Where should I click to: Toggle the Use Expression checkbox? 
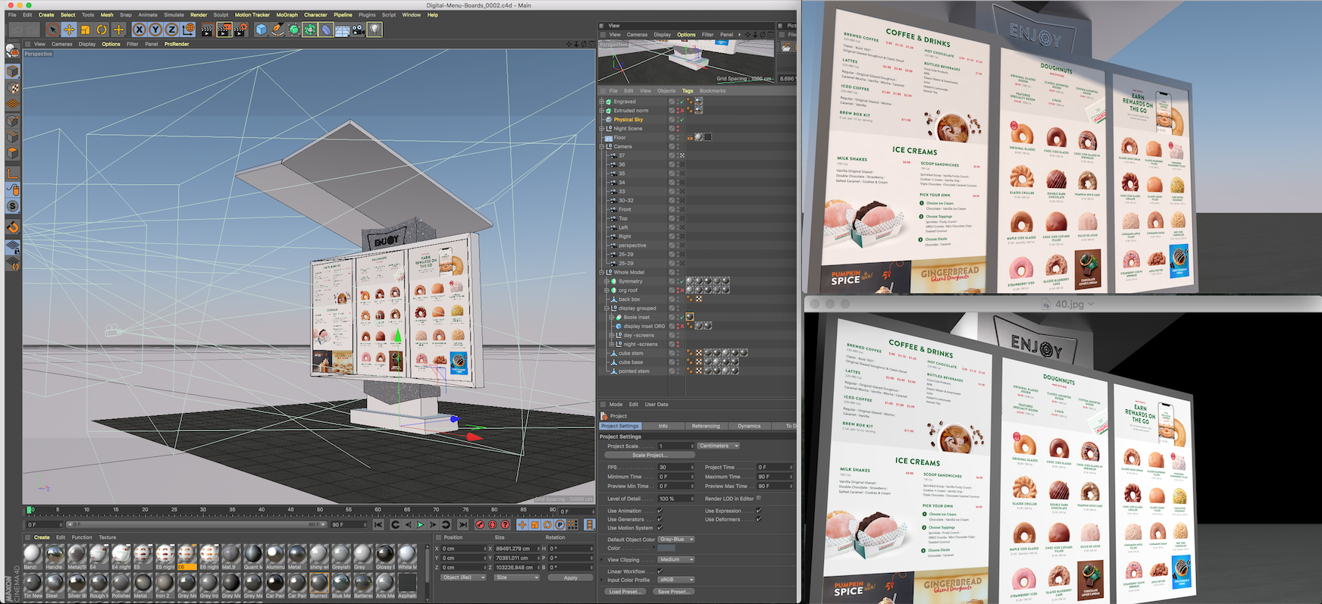click(x=759, y=511)
